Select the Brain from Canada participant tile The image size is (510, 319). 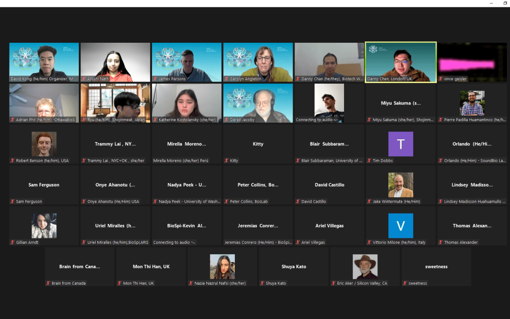pyautogui.click(x=80, y=267)
